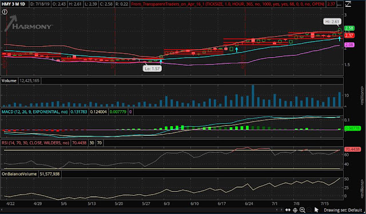Click the 5/20 date on time axis
This screenshot has height=214, width=366.
(119, 204)
